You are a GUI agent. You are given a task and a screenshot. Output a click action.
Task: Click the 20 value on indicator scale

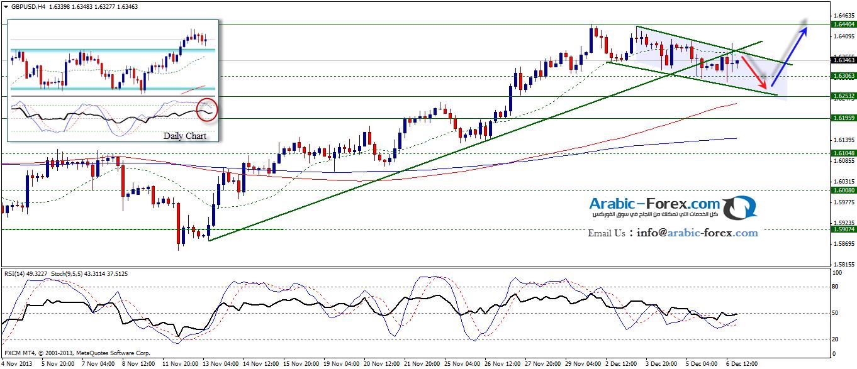(x=836, y=339)
